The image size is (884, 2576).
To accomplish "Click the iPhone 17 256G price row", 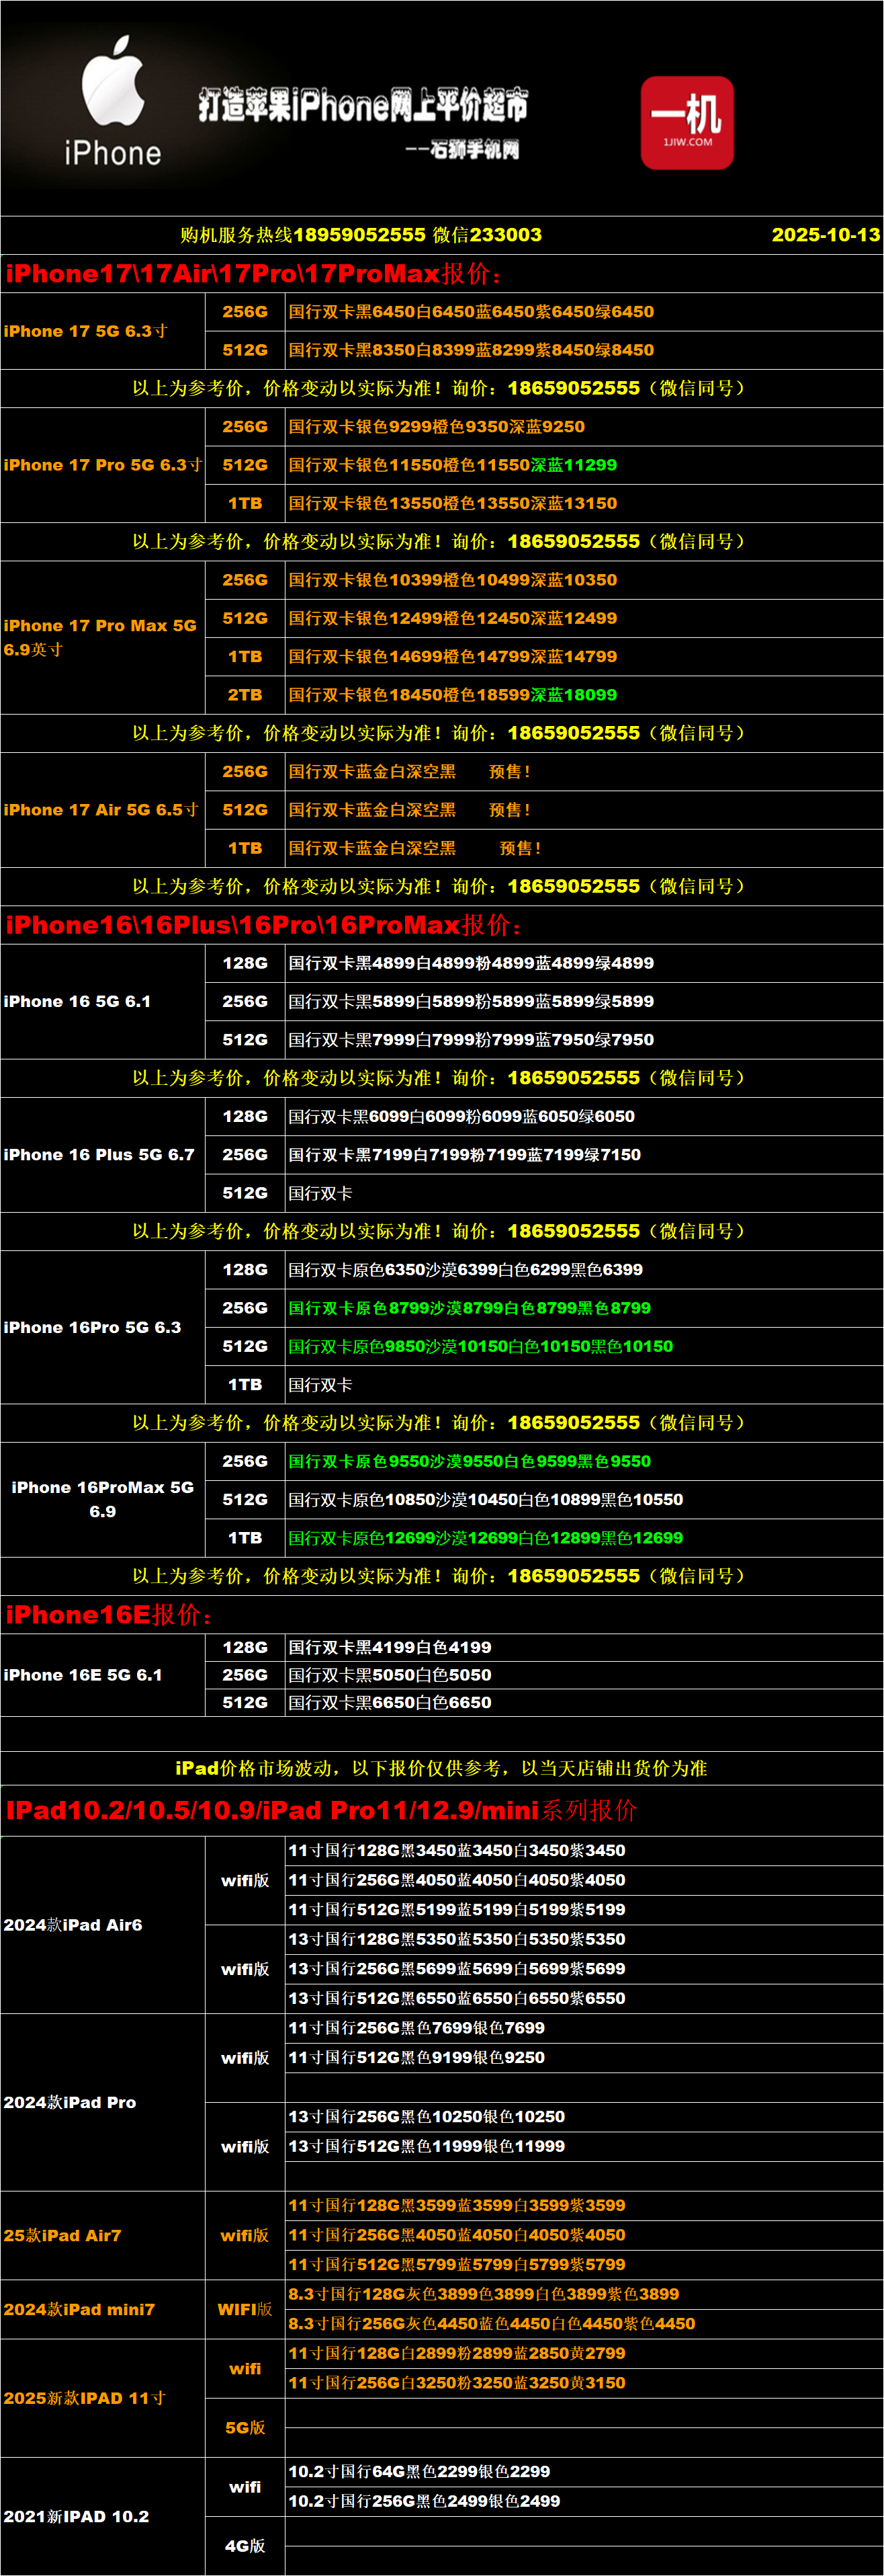I will tap(470, 312).
